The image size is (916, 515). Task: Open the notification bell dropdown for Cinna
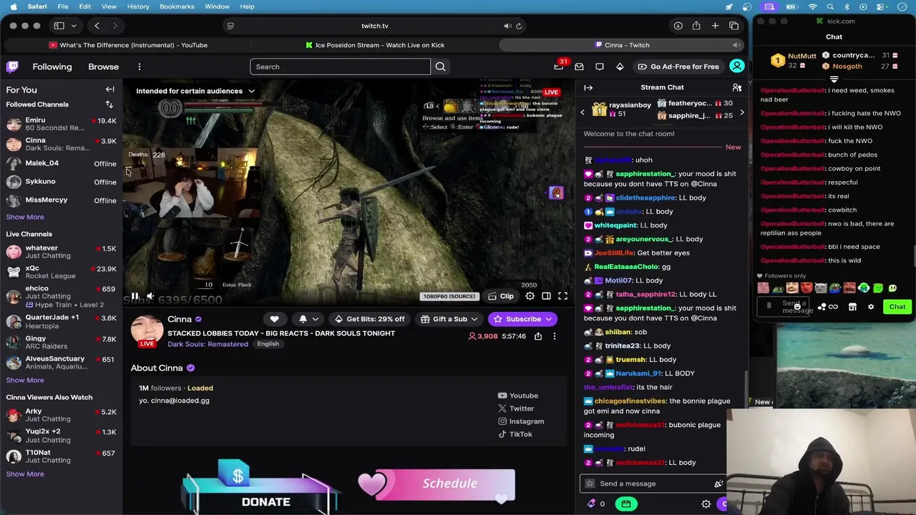[308, 319]
